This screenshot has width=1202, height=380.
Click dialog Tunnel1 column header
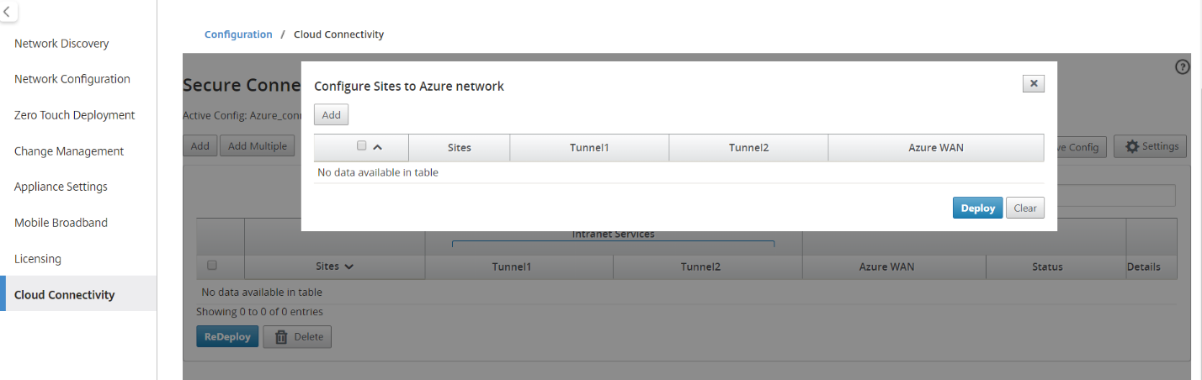(589, 147)
